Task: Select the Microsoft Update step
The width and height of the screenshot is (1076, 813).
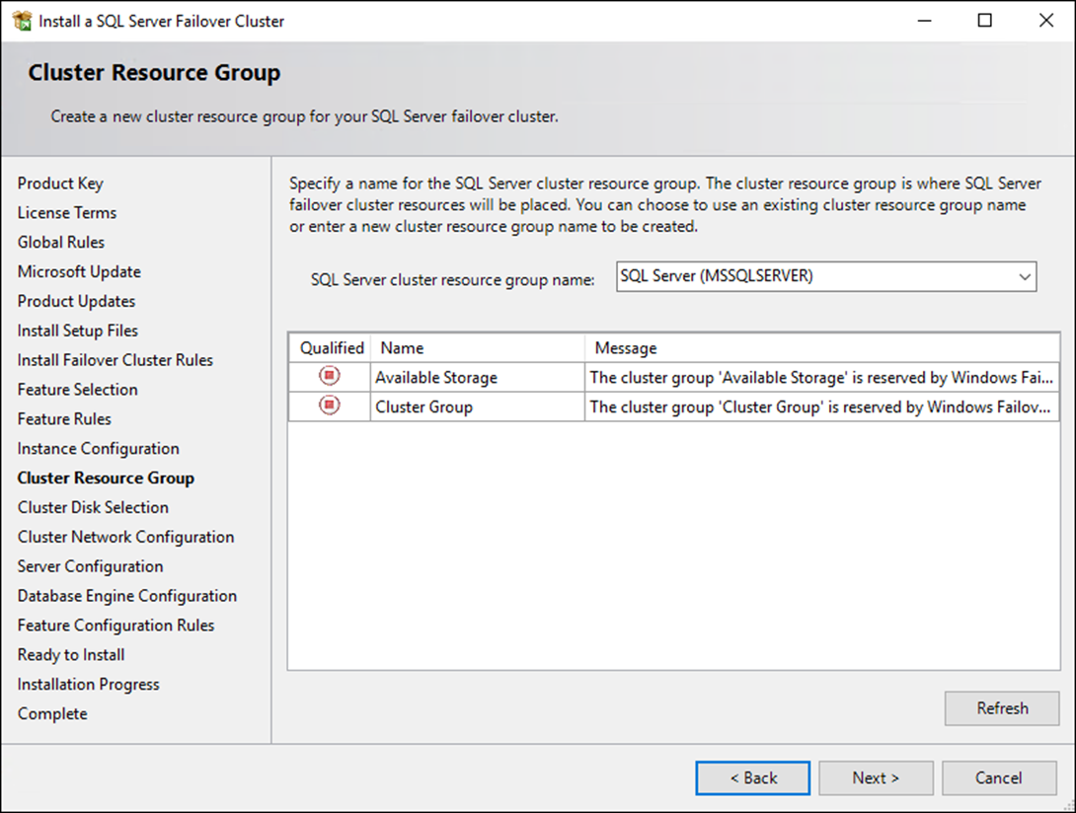Action: (x=79, y=271)
